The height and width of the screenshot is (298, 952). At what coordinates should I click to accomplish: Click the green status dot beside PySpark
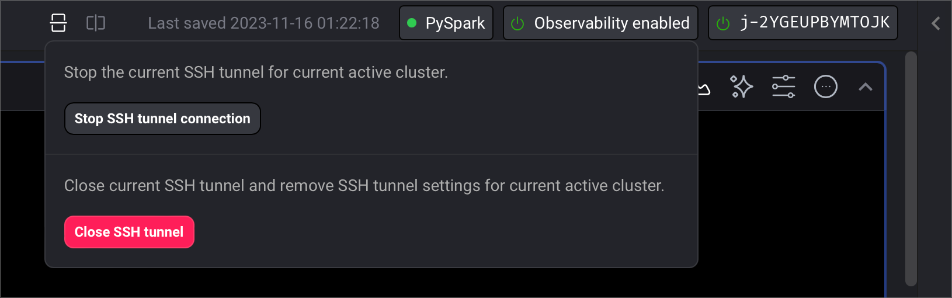click(x=412, y=23)
